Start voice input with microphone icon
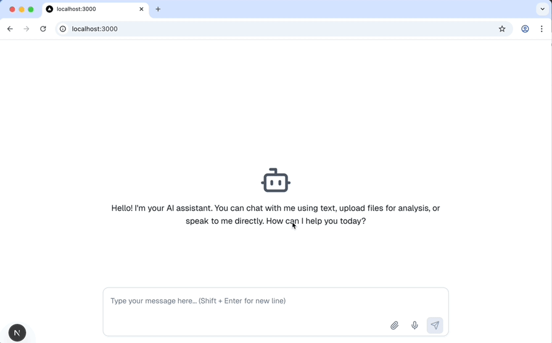 pyautogui.click(x=414, y=325)
